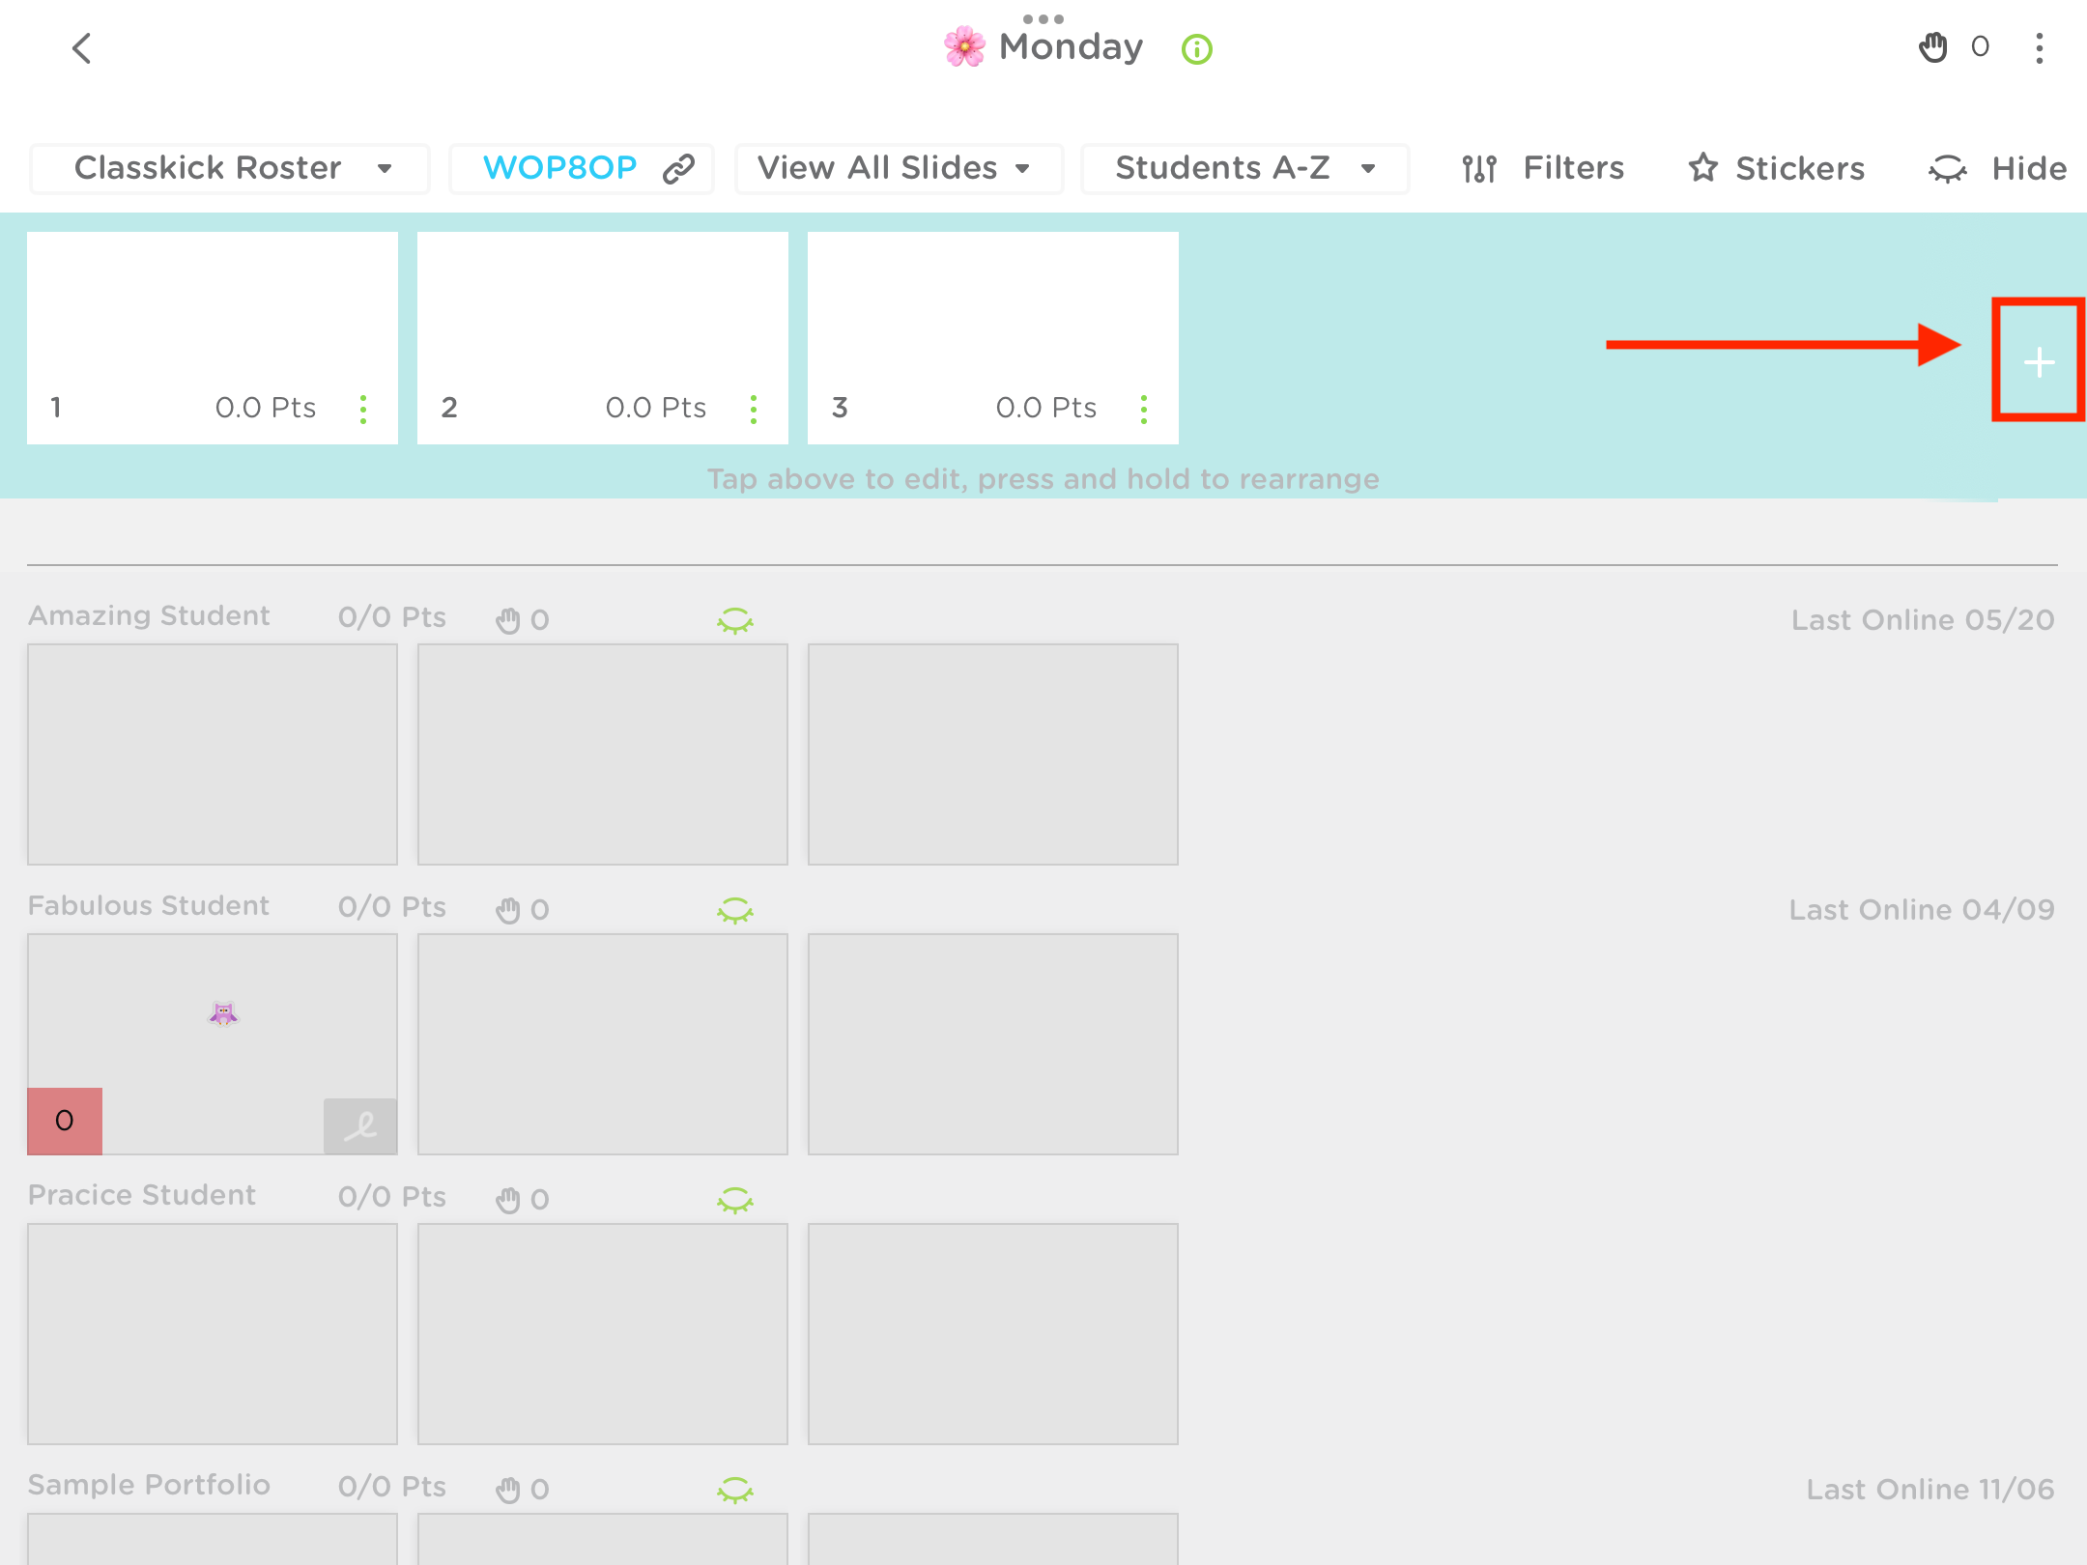This screenshot has height=1565, width=2087.
Task: Open the Classkick Roster dropdown
Action: pos(228,167)
